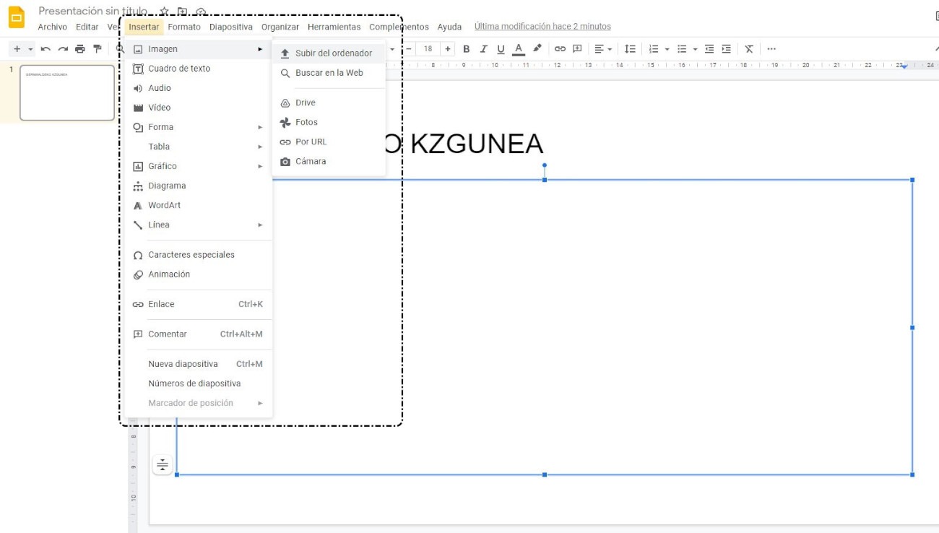Select Vídeo in Insertar menu
Screen dimensions: 939x533
pyautogui.click(x=199, y=108)
